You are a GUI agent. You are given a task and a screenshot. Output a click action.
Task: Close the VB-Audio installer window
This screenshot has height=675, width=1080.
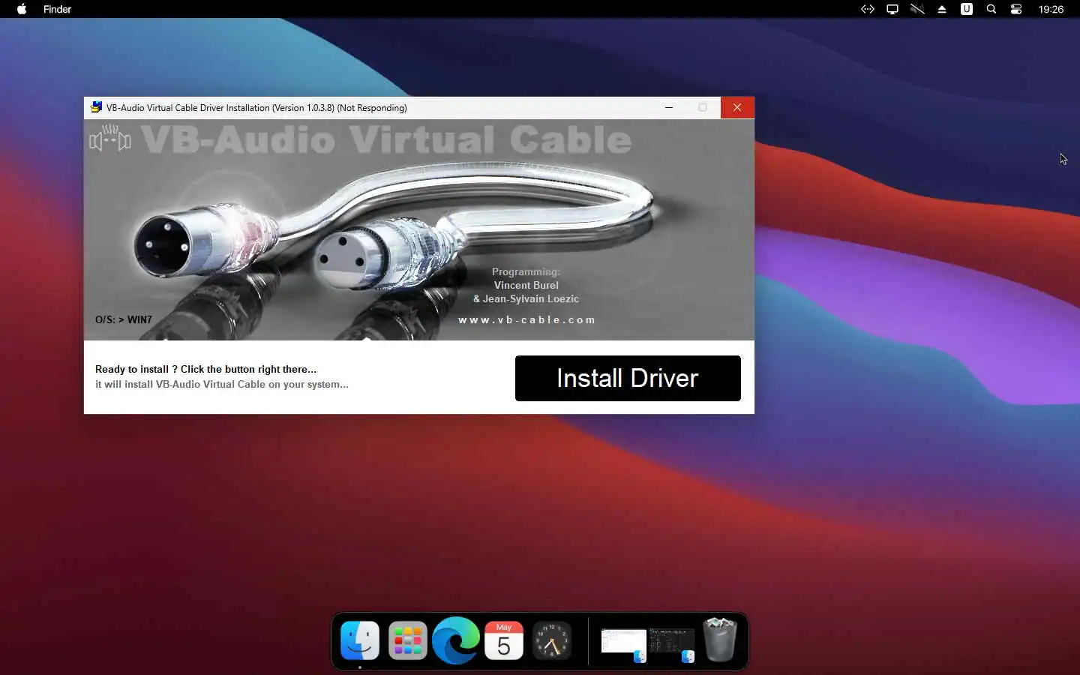click(737, 107)
